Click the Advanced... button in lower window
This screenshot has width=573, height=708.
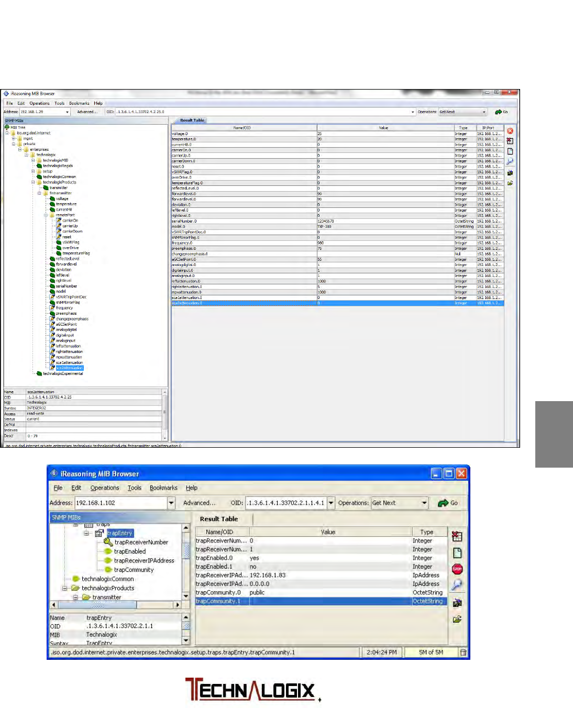click(199, 503)
